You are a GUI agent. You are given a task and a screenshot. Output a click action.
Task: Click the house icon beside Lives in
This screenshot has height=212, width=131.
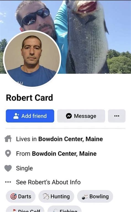click(8, 139)
